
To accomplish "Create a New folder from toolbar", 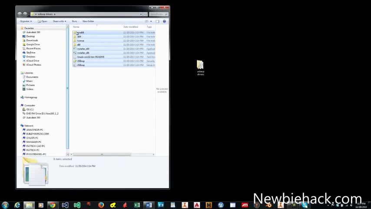I will 88,21.
